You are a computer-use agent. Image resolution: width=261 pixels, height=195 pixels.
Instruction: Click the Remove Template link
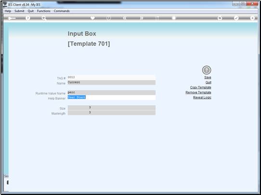[198, 92]
